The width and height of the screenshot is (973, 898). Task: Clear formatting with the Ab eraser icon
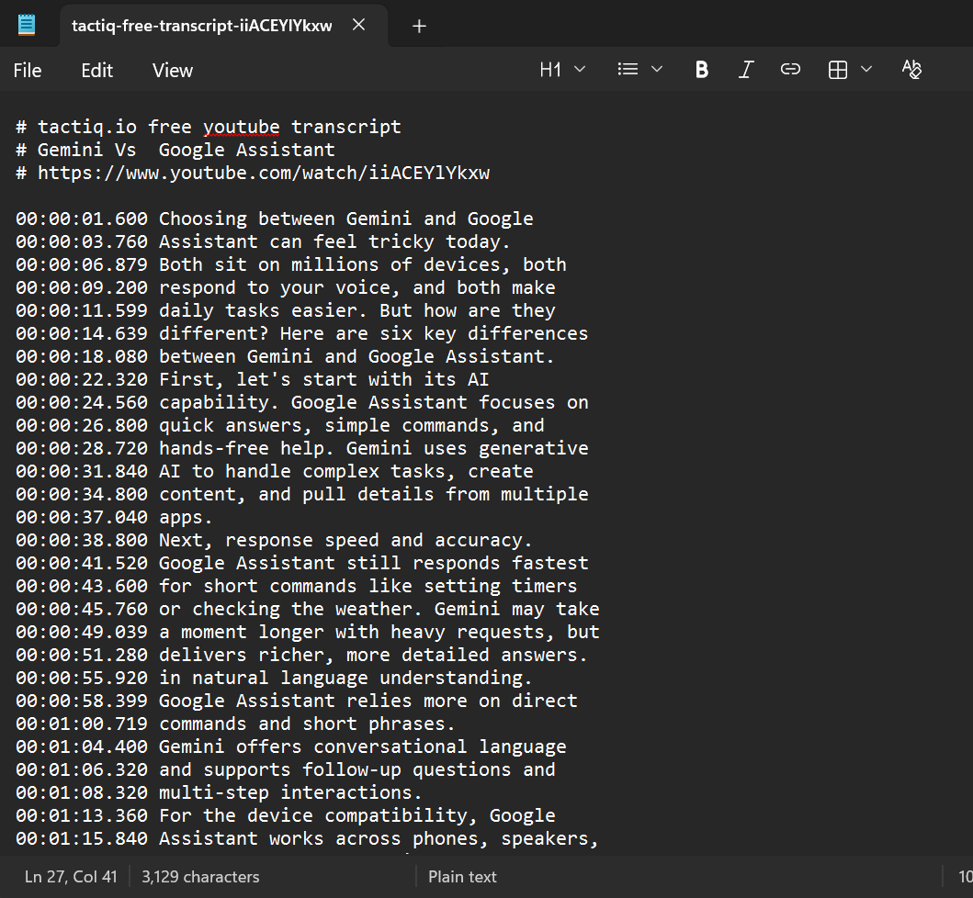pos(911,69)
